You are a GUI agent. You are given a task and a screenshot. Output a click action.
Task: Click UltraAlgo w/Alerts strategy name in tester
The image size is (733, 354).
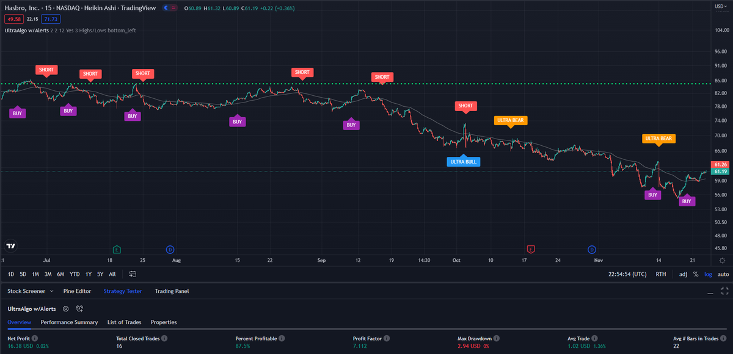coord(32,309)
